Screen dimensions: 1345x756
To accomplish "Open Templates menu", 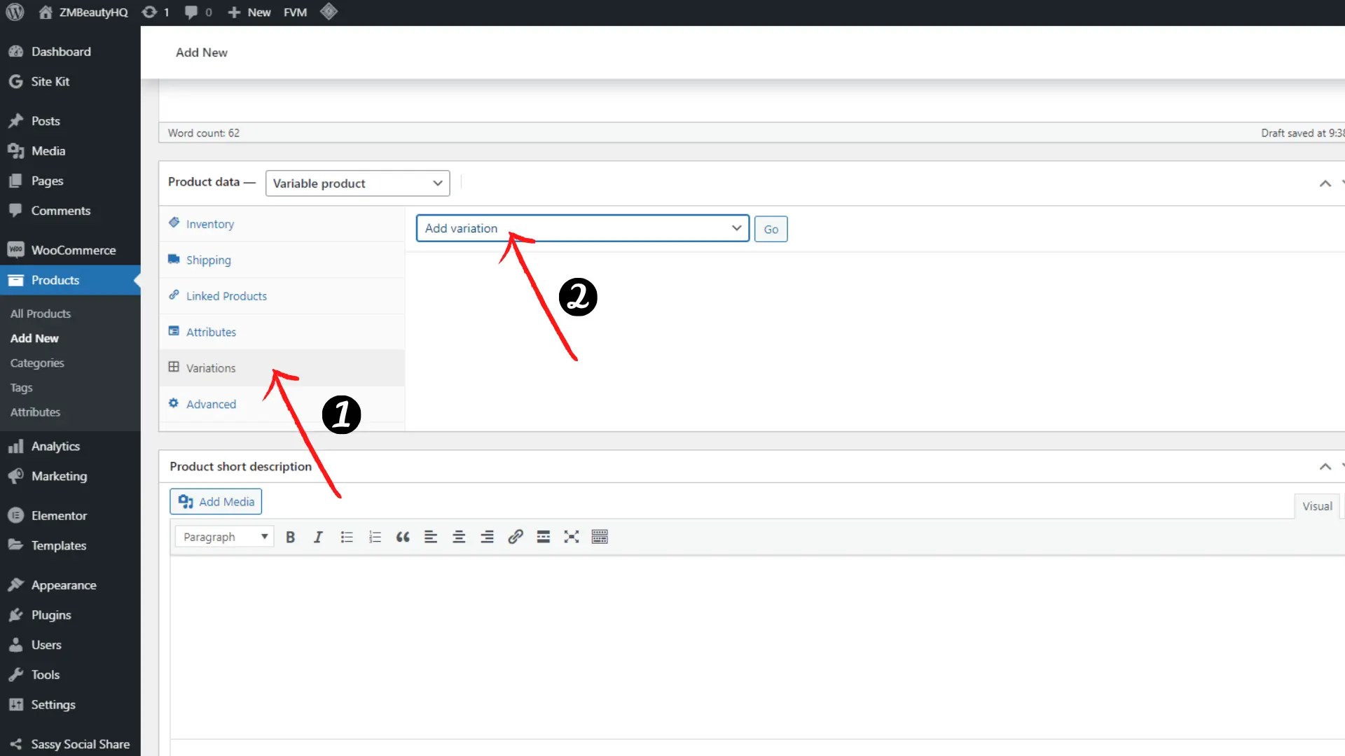I will tap(70, 545).
